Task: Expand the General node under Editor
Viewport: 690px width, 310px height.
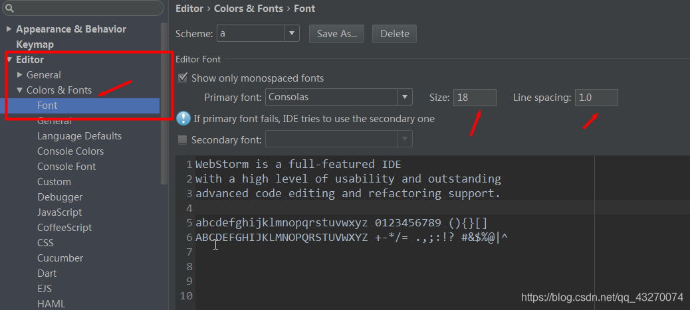Action: pos(19,75)
